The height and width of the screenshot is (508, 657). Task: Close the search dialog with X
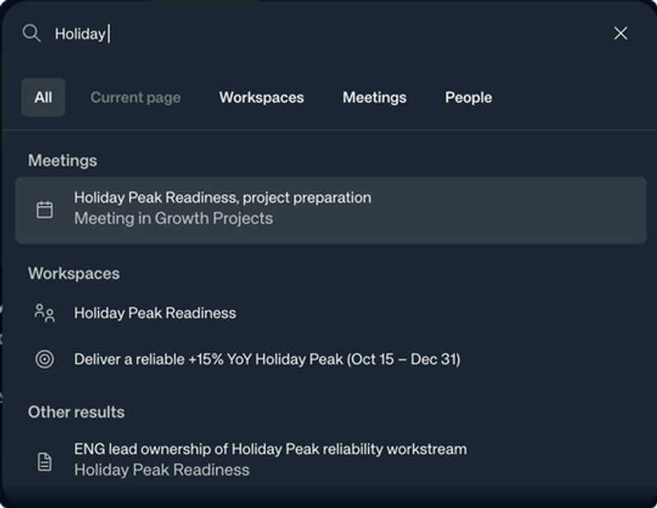pyautogui.click(x=621, y=33)
